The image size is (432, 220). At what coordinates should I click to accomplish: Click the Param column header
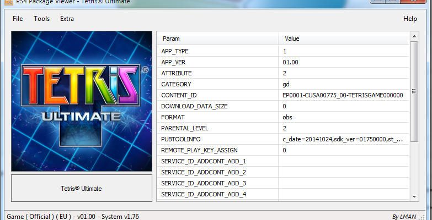[x=217, y=38]
